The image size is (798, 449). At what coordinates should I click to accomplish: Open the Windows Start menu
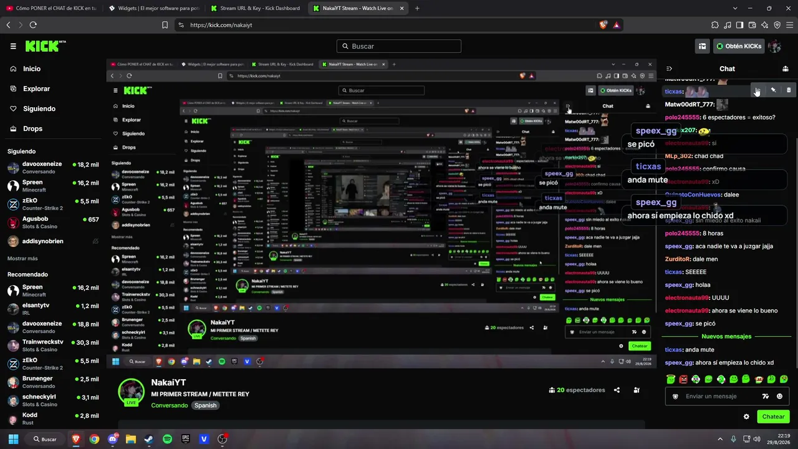[13, 439]
